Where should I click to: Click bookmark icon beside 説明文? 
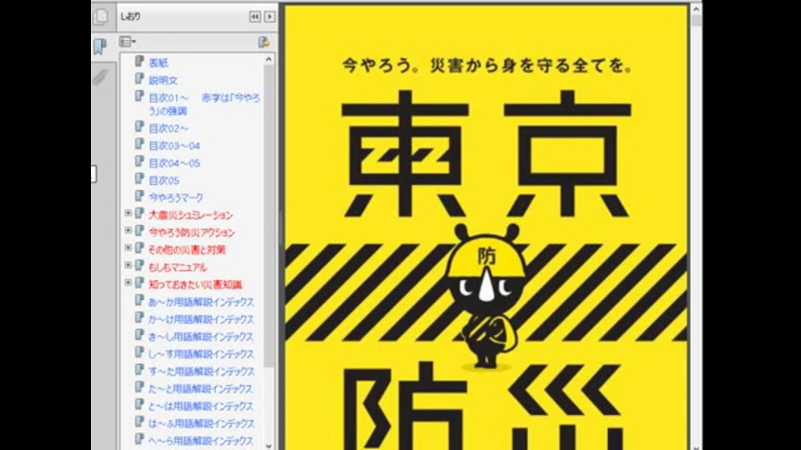click(x=139, y=78)
